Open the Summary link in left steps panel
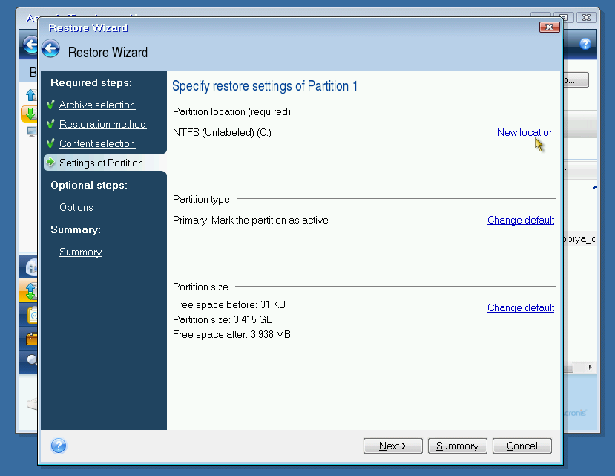This screenshot has width=615, height=476. (x=80, y=252)
